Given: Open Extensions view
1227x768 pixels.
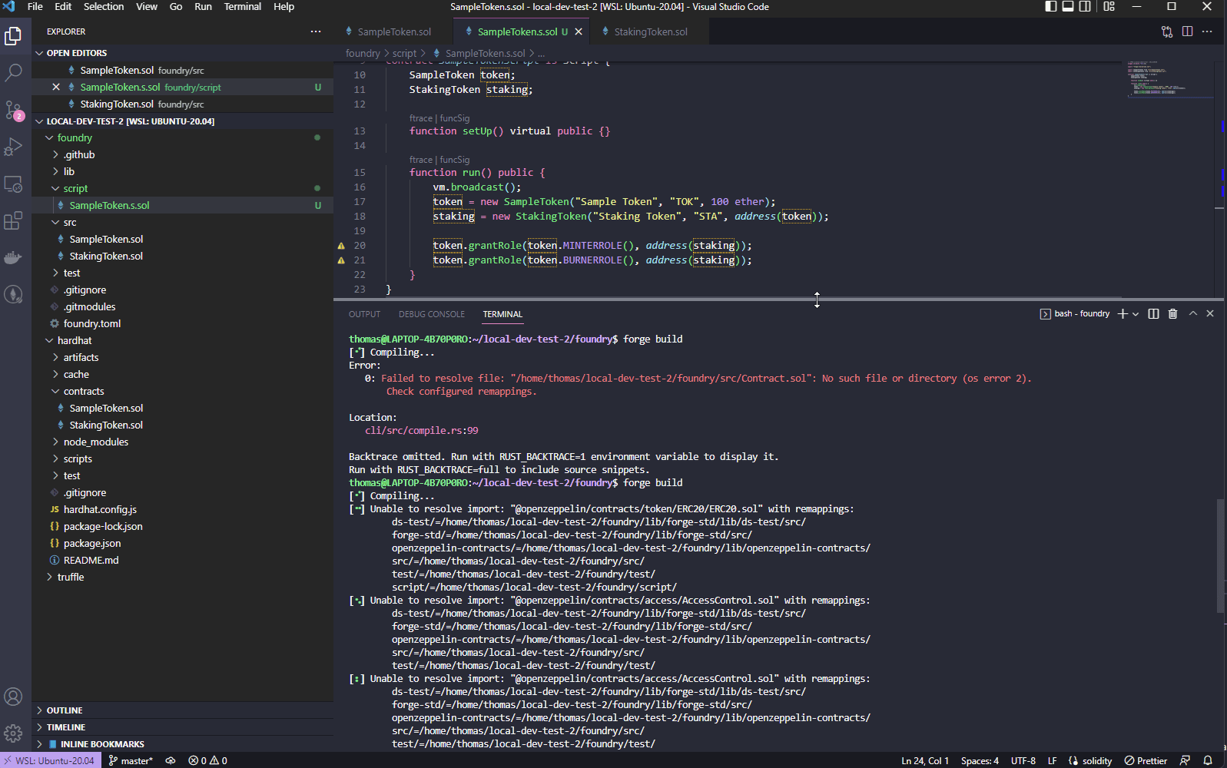Looking at the screenshot, I should coord(13,221).
